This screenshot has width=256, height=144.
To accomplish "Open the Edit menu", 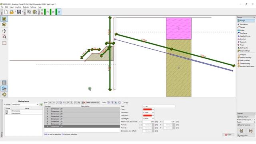I will (6, 7).
